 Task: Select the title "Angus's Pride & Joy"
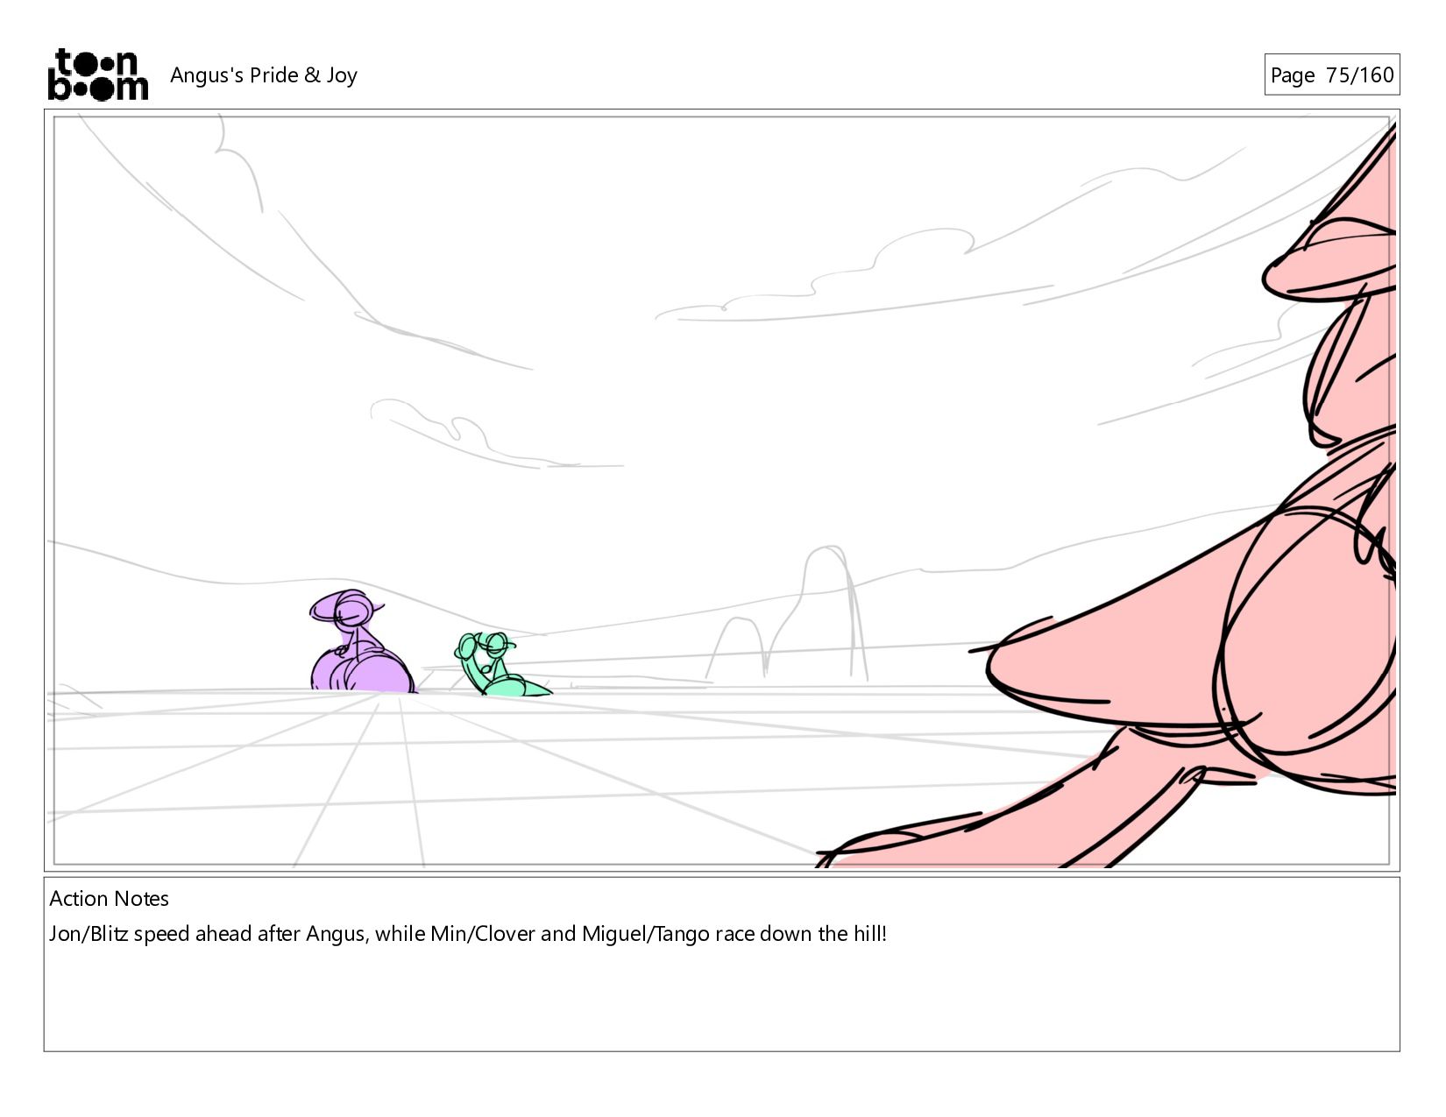pos(264,75)
